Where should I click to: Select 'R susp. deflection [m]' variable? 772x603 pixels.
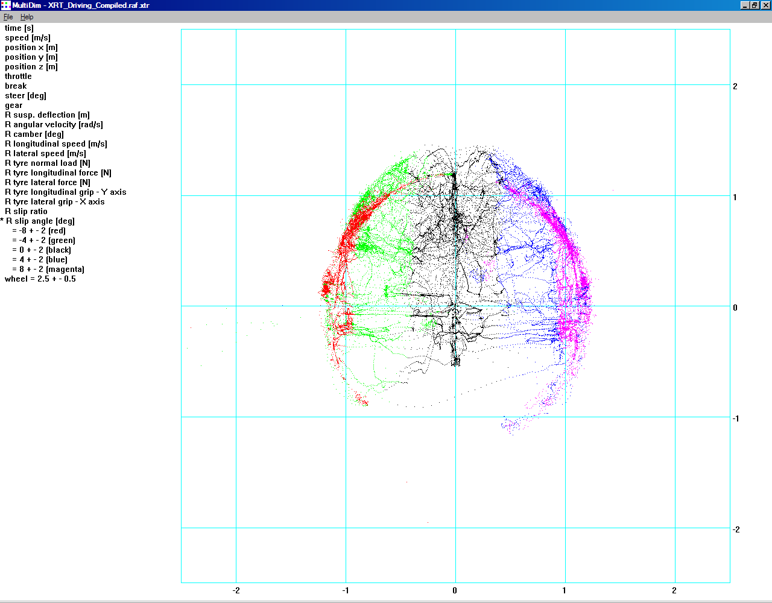click(47, 115)
